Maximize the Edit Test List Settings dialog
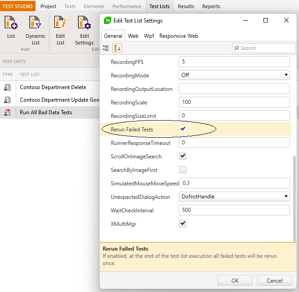 [x=265, y=20]
